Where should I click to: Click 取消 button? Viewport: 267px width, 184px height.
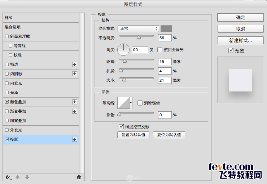pos(240,29)
